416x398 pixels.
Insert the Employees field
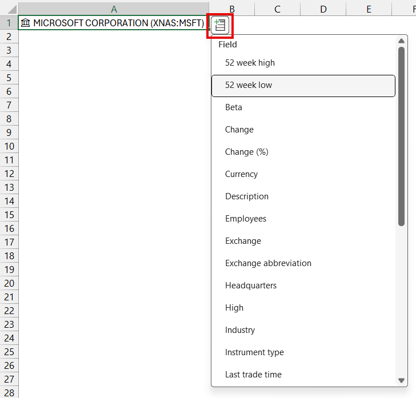click(303, 219)
